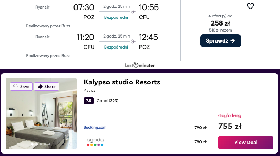280x156 pixels.
Task: Click the 755 zł stayforlong price
Action: click(x=230, y=126)
